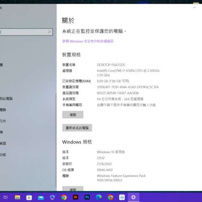This screenshot has width=202, height=202.
Task: Open the Windows 安全性 details link
Action: [88, 41]
